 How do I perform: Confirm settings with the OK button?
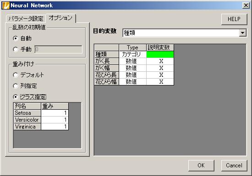(201, 165)
